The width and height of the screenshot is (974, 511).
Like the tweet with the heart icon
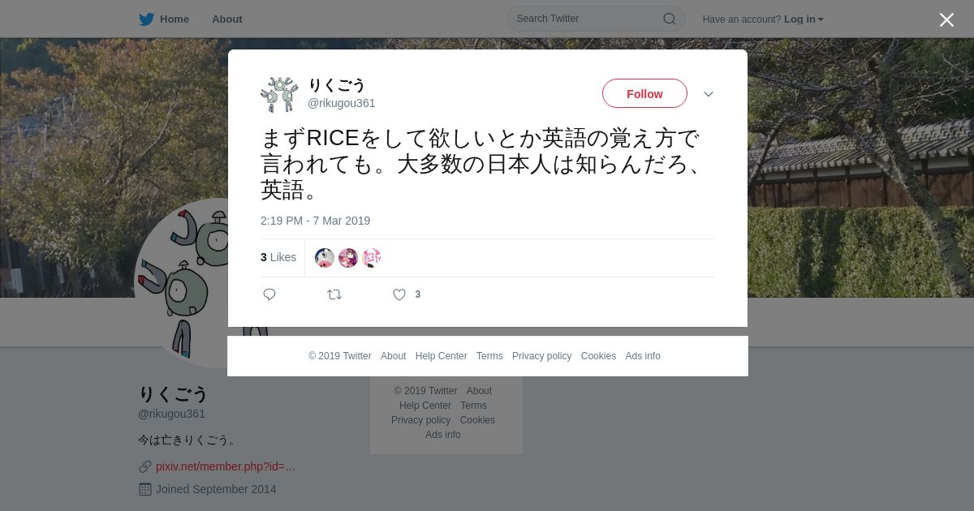click(x=399, y=294)
